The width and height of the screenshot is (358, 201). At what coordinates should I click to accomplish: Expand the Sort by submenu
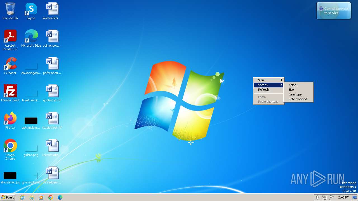[x=268, y=85]
